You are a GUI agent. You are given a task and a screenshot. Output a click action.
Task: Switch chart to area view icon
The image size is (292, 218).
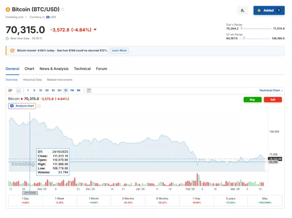18,90
